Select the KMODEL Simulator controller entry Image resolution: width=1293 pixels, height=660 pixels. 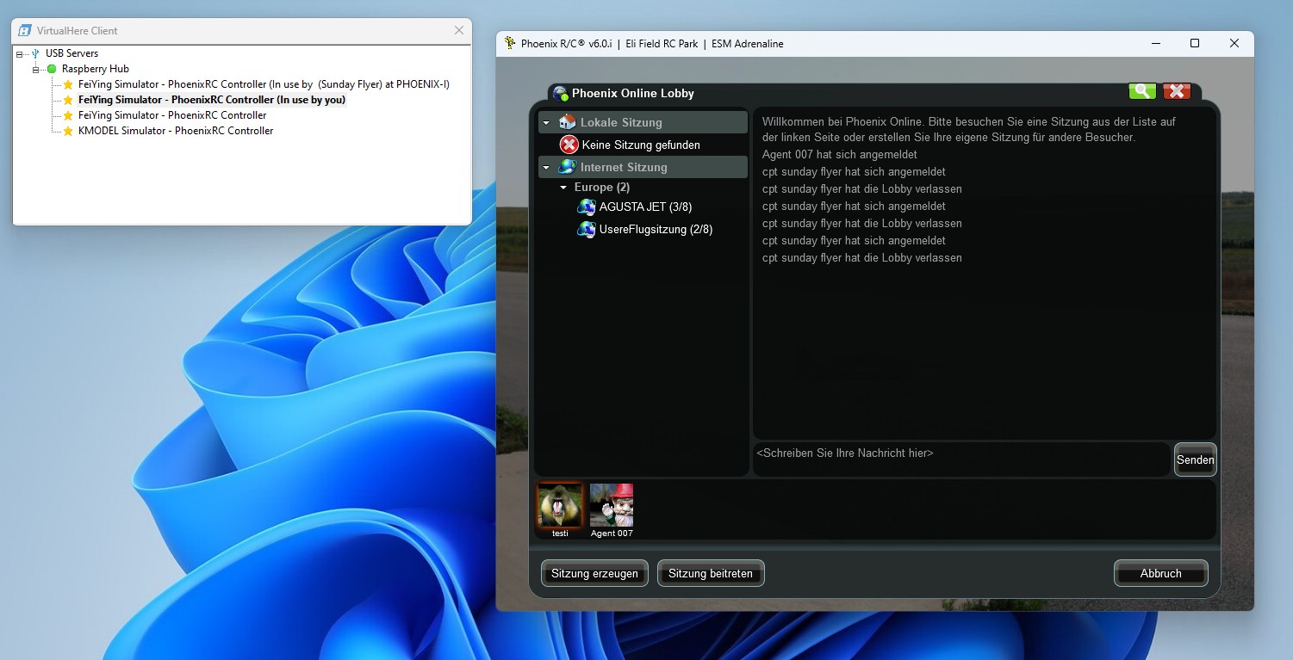(176, 131)
